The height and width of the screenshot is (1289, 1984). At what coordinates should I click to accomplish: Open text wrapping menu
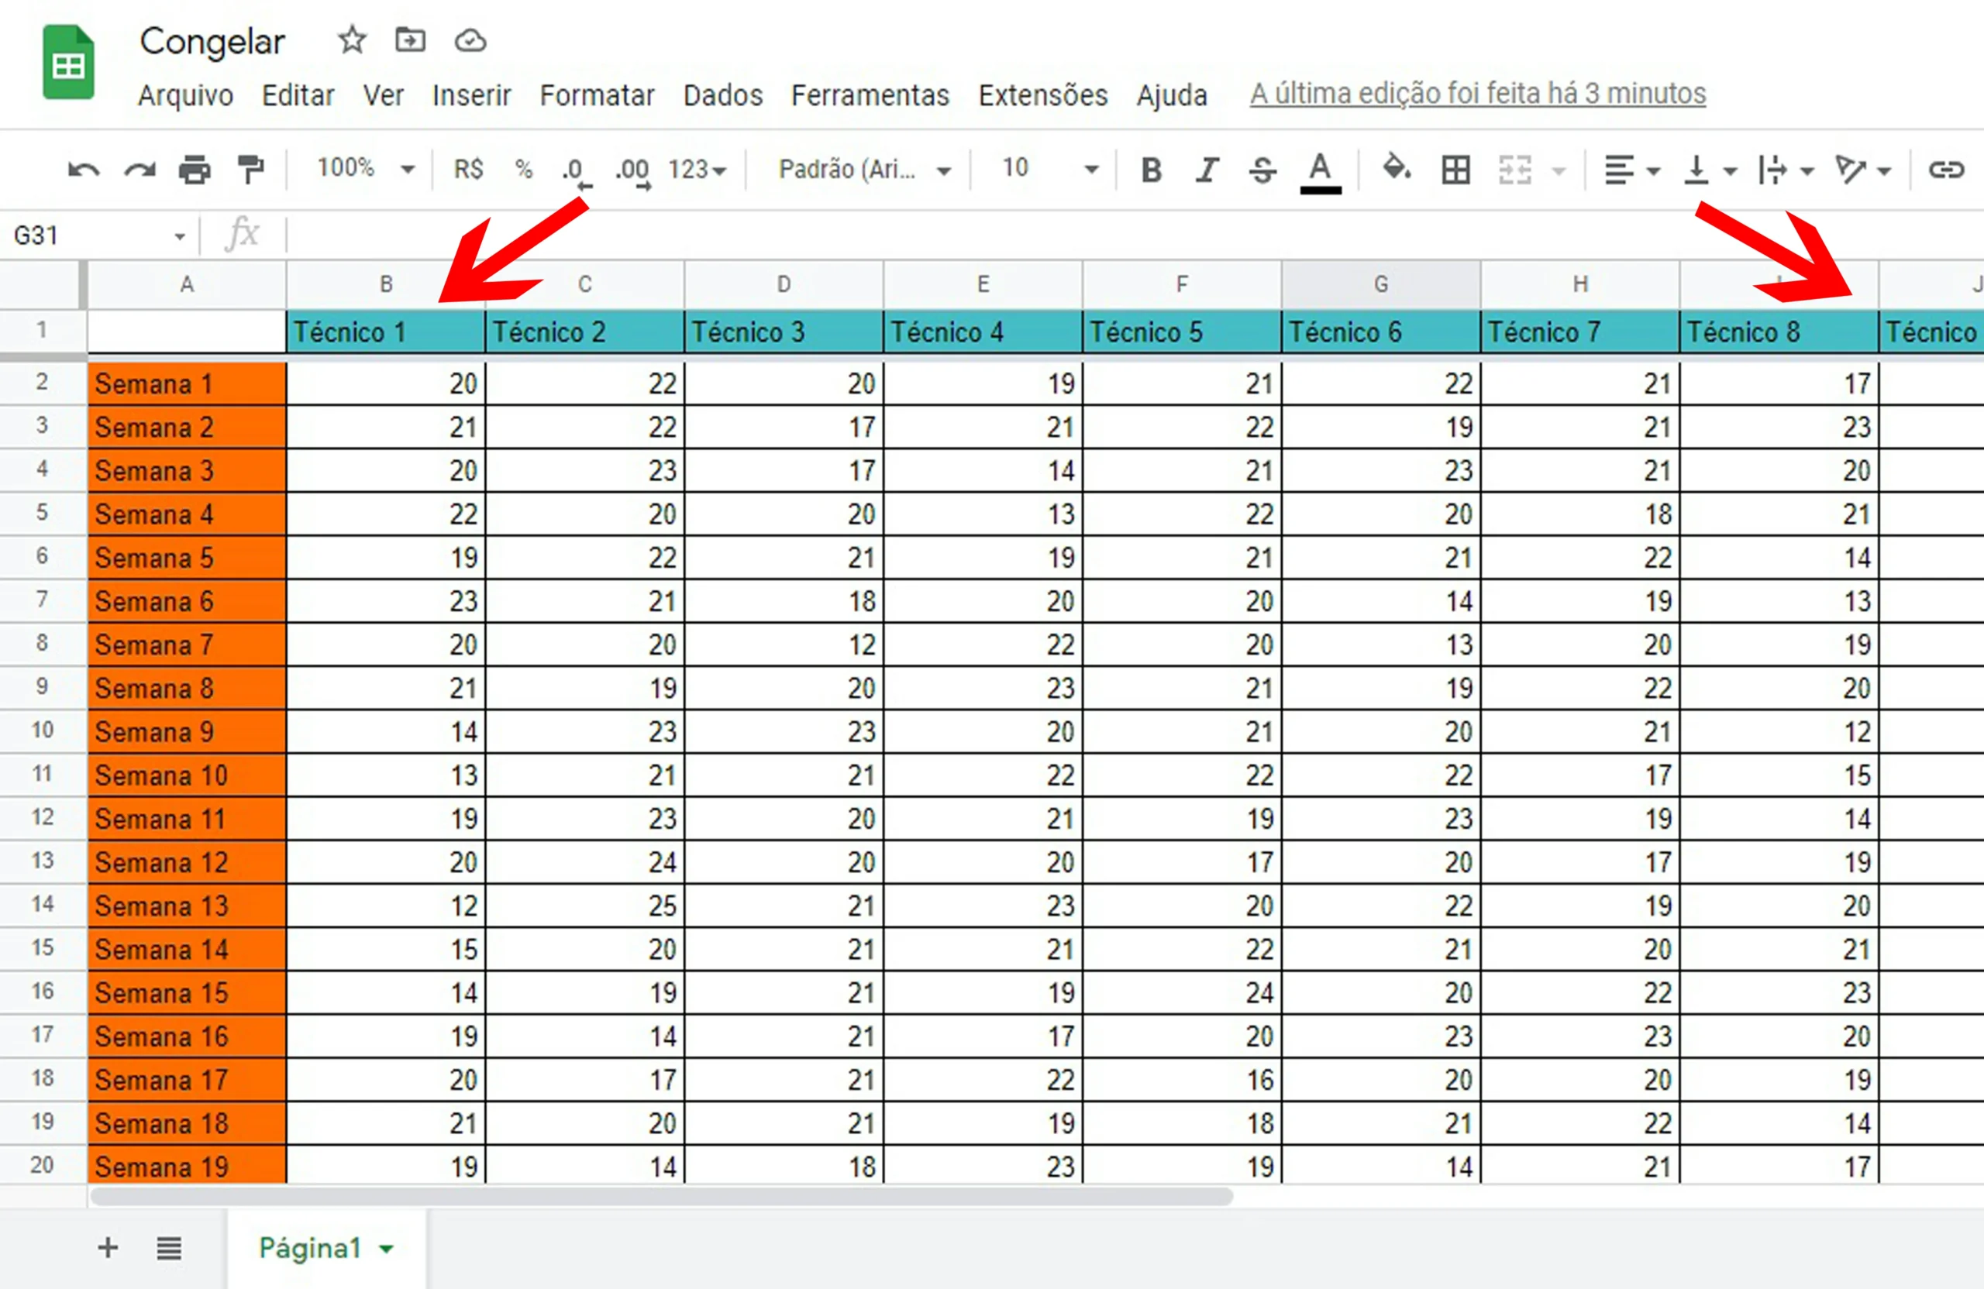coord(1785,170)
